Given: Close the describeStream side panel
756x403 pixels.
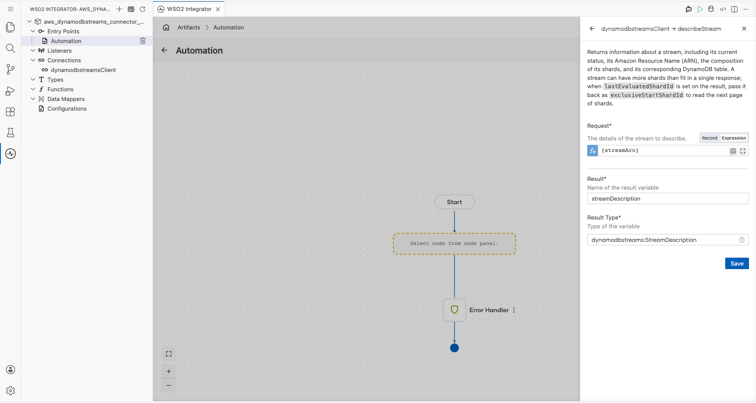Looking at the screenshot, I should (x=744, y=29).
